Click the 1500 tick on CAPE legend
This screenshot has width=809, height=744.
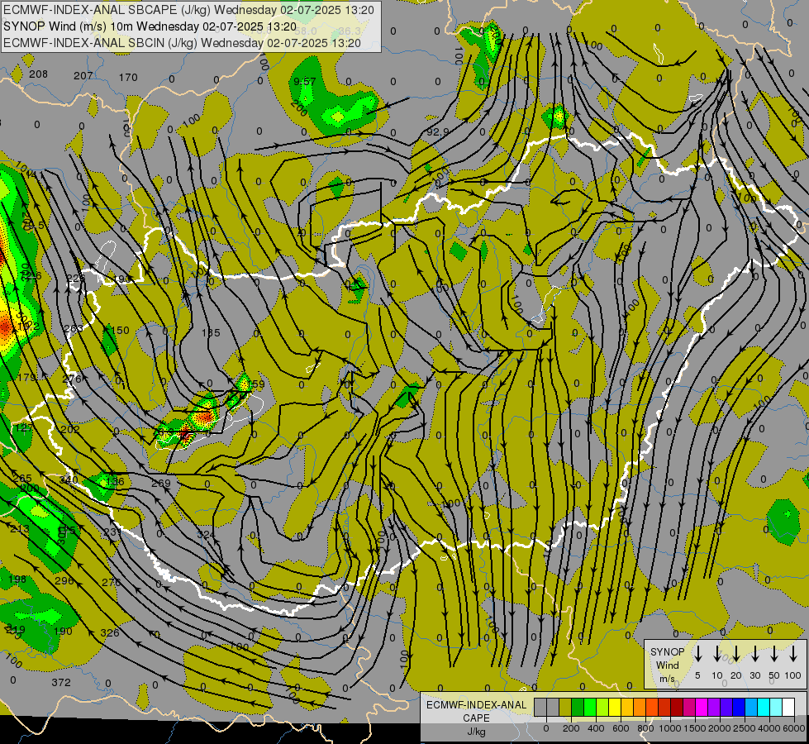pos(695,728)
